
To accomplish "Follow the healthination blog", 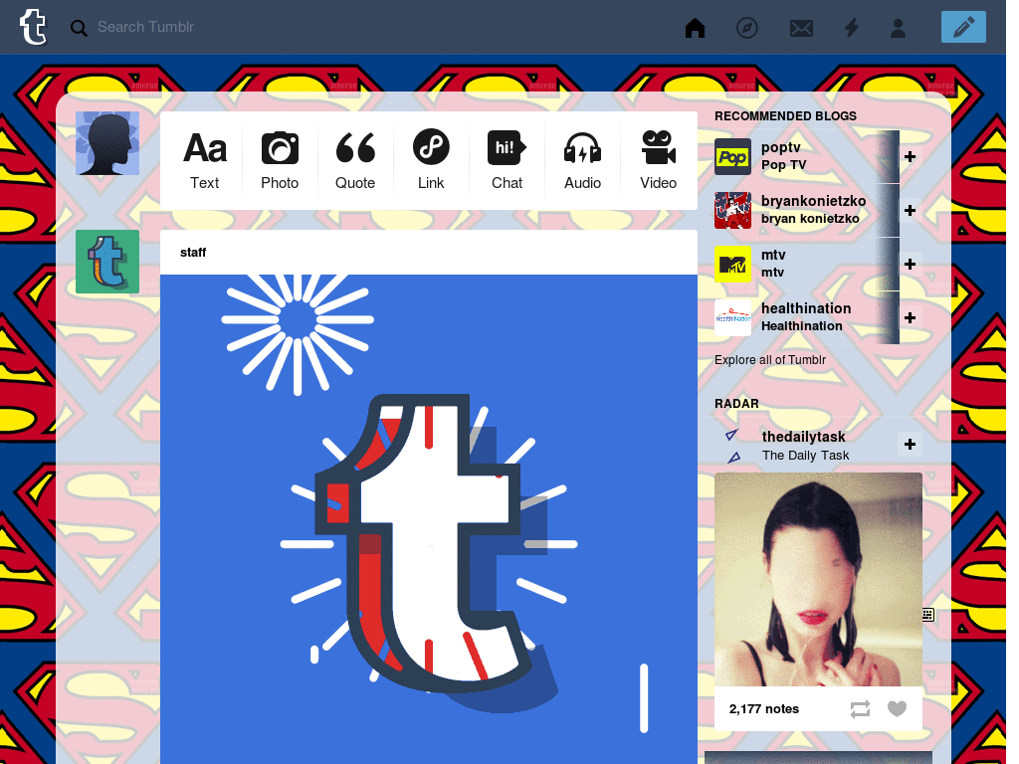I will (x=910, y=317).
